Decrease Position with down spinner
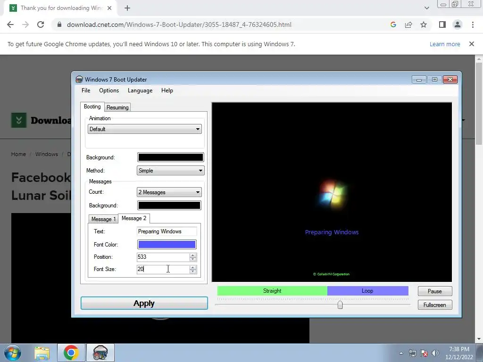The image size is (483, 362). coord(193,259)
